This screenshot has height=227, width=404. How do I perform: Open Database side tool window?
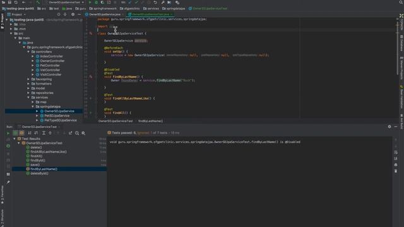pos(401,44)
